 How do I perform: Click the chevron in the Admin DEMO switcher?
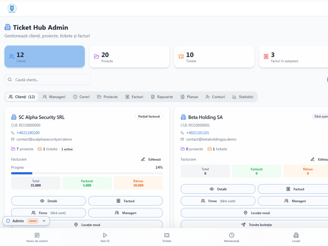coord(44,221)
